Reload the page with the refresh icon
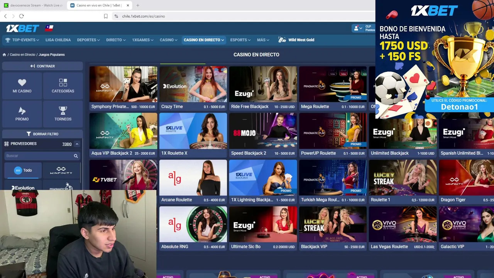Viewport: 494px width, 278px height. tap(22, 16)
